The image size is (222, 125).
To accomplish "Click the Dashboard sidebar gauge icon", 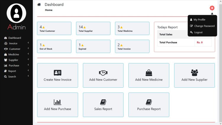I will click(x=6, y=38).
